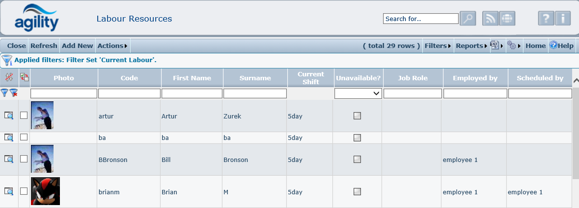This screenshot has height=208, width=579.
Task: Apply filter using the funnel icon
Action: 4,93
